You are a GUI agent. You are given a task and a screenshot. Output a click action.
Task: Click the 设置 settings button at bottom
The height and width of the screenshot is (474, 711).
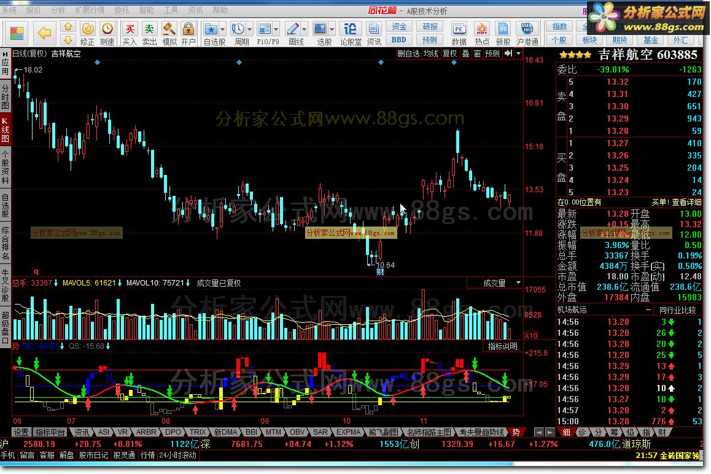tap(21, 432)
